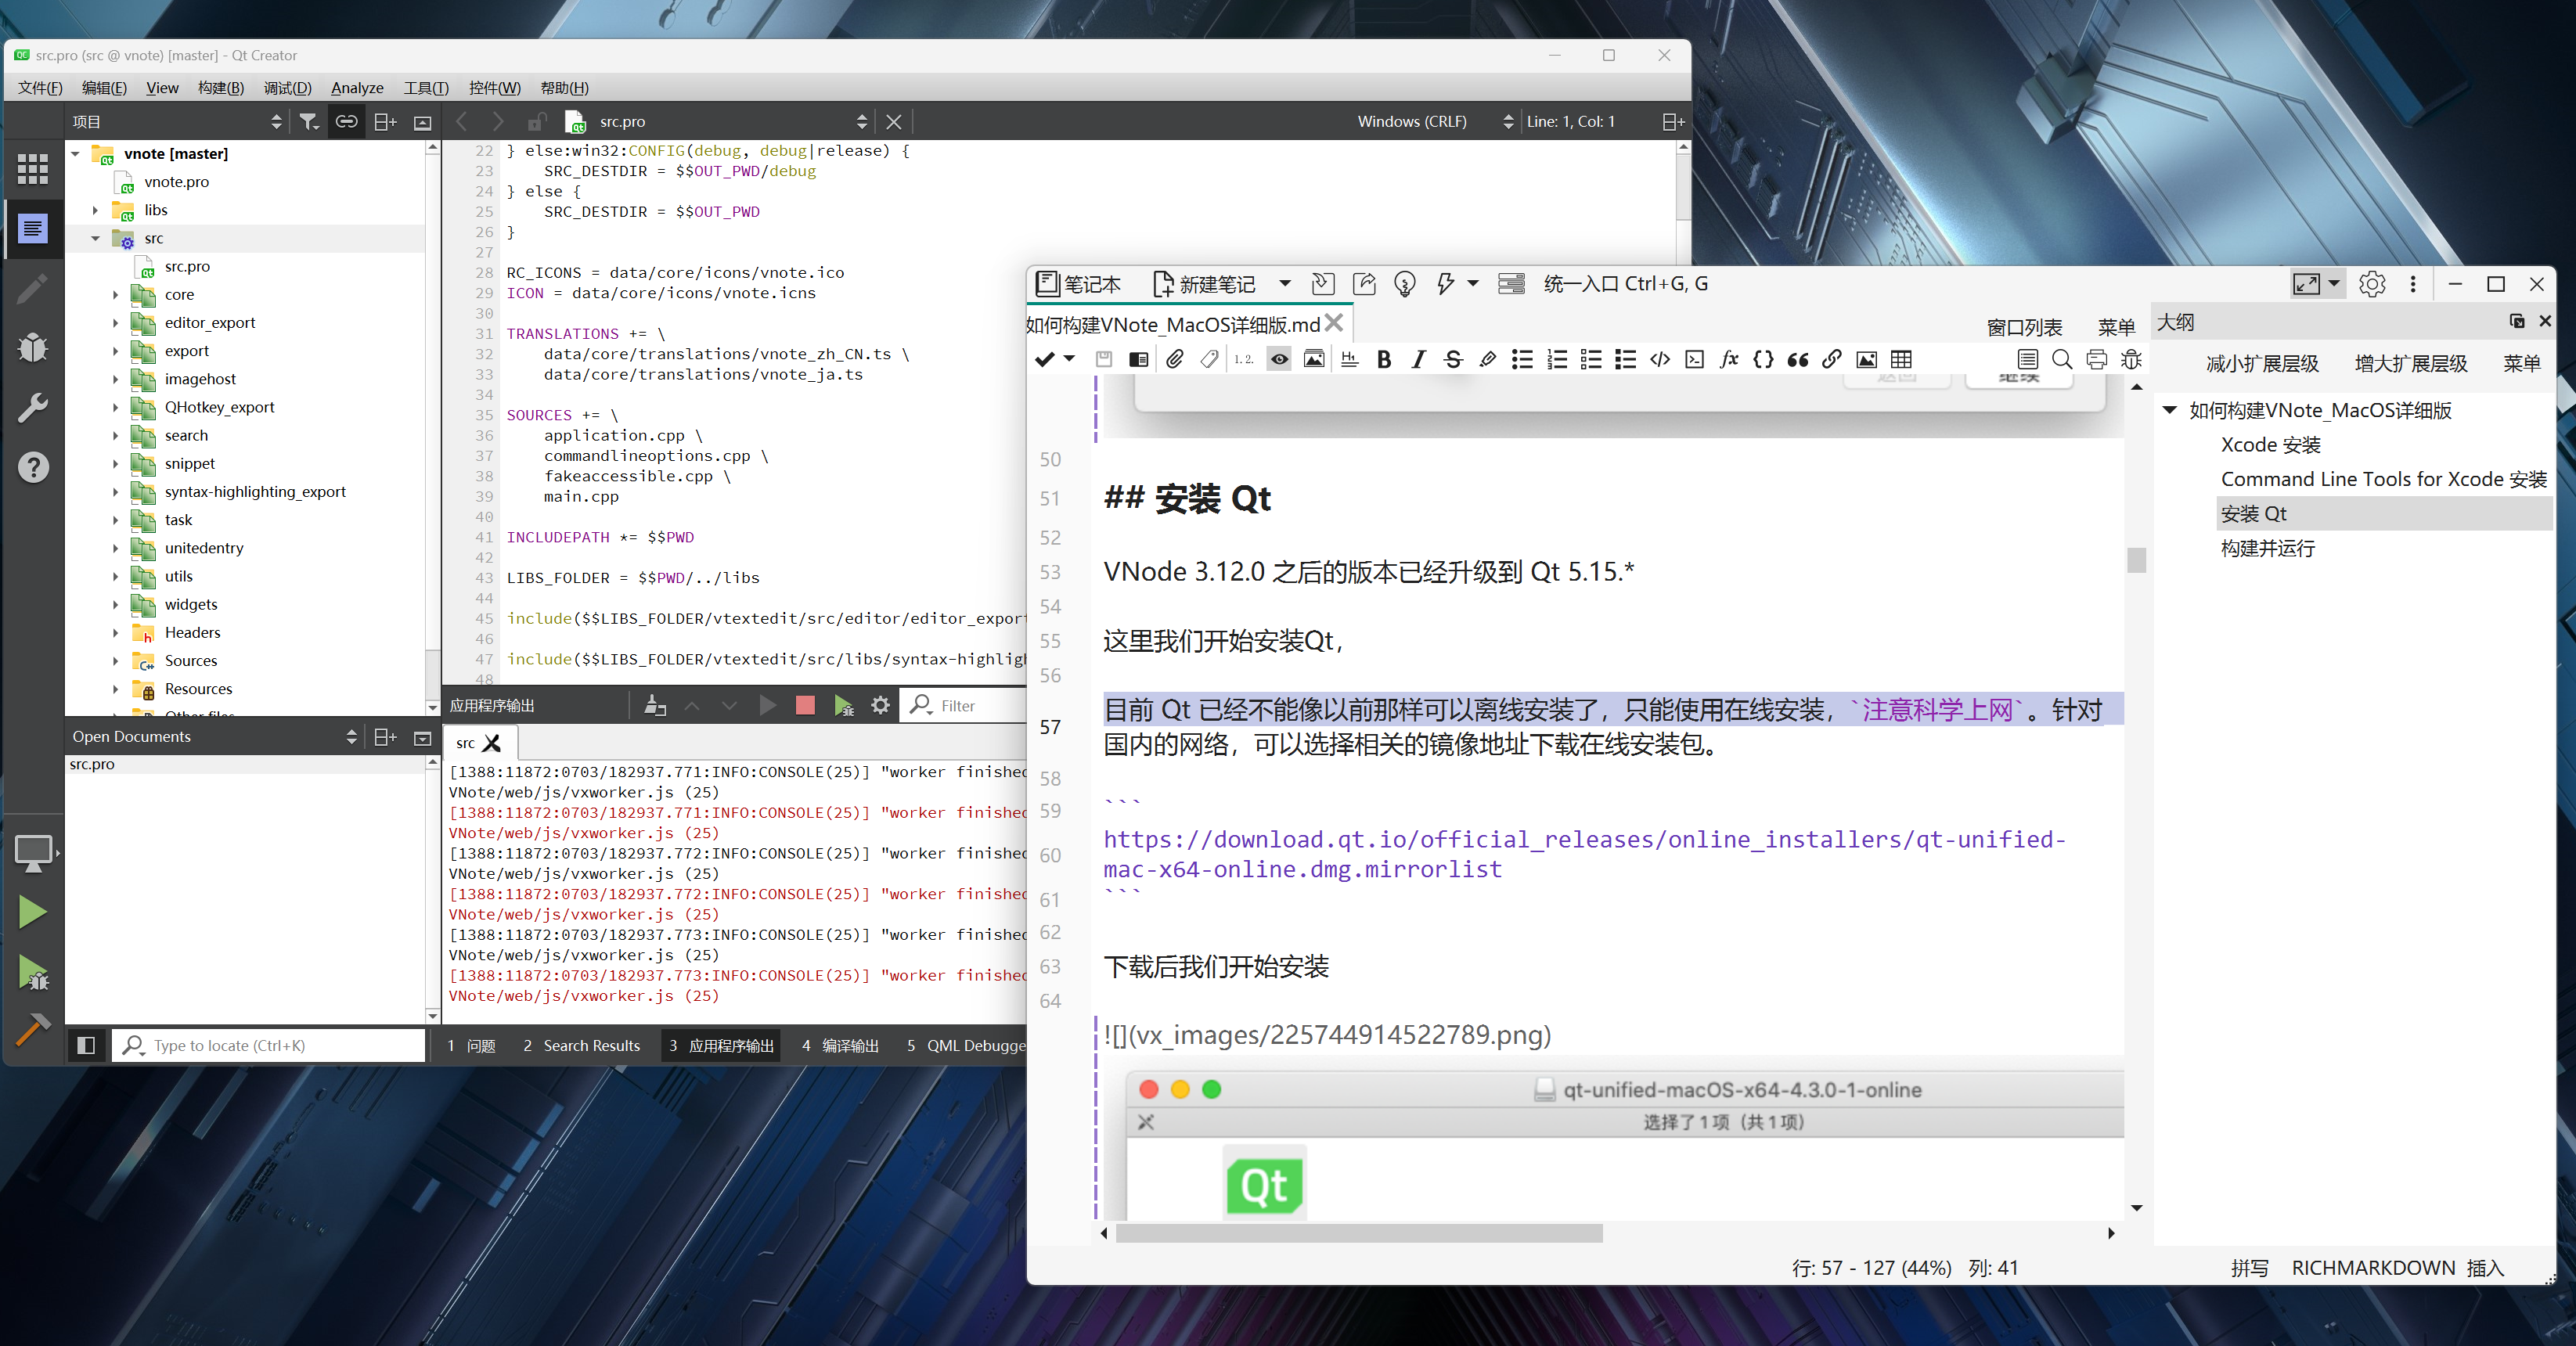
Task: Open VNote settings gear icon
Action: coord(2371,284)
